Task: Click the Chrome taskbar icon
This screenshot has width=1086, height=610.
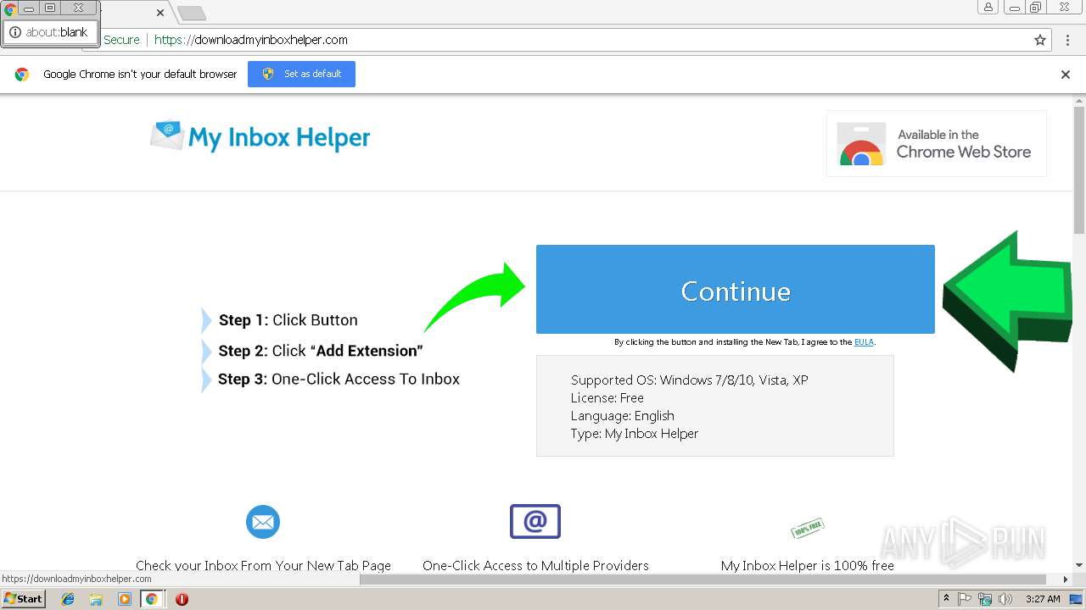Action: point(152,599)
